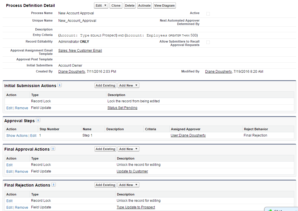Open info icon beside Final Approval Actions
The width and height of the screenshot is (298, 211).
53,149
